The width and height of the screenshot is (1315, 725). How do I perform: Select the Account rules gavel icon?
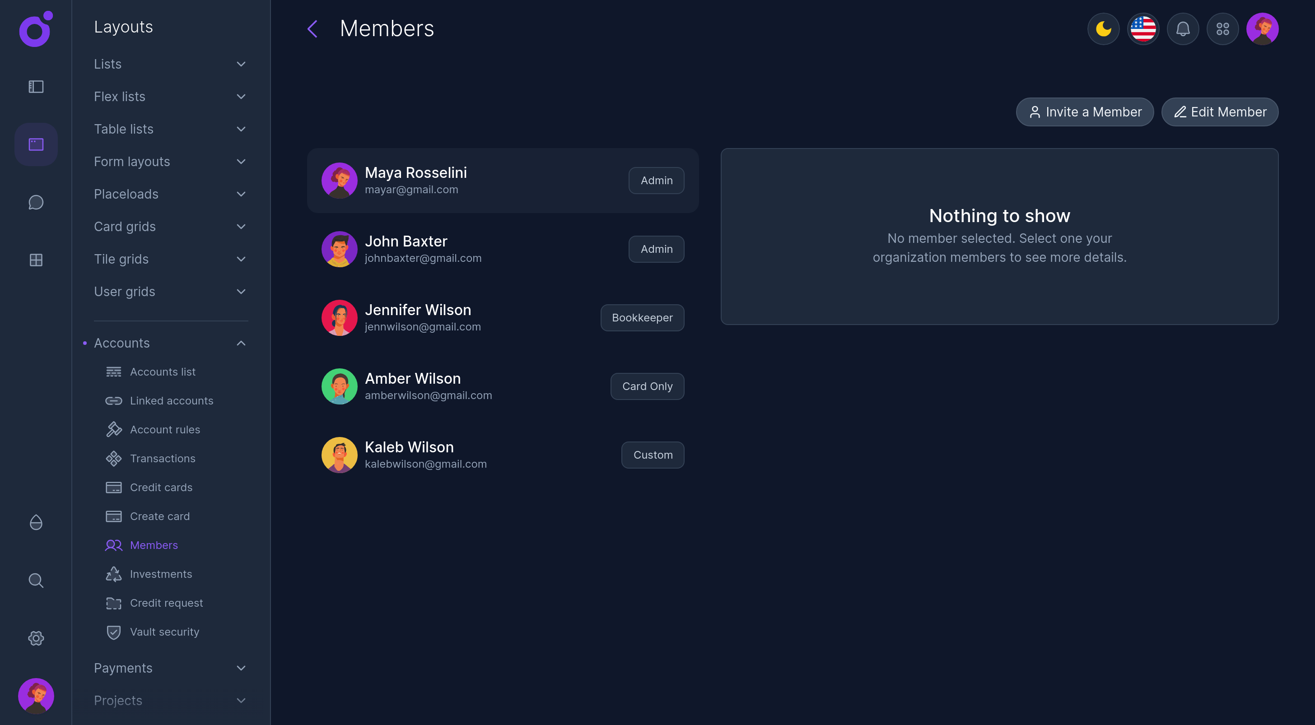(113, 429)
